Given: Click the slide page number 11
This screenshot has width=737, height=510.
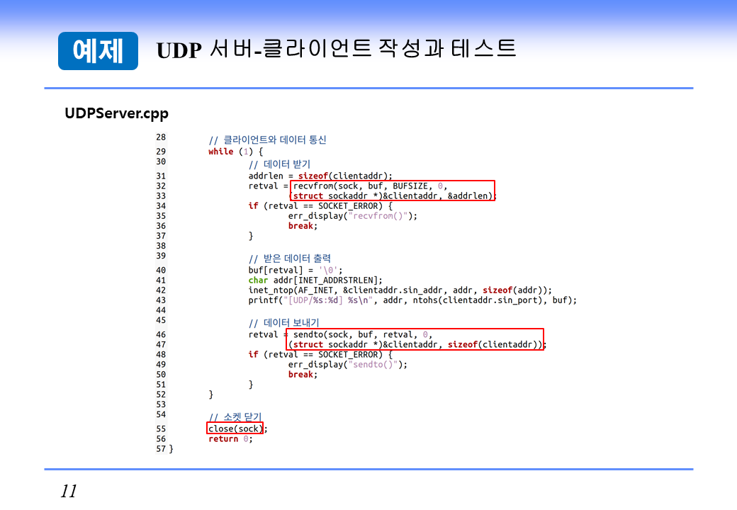Looking at the screenshot, I should [69, 491].
